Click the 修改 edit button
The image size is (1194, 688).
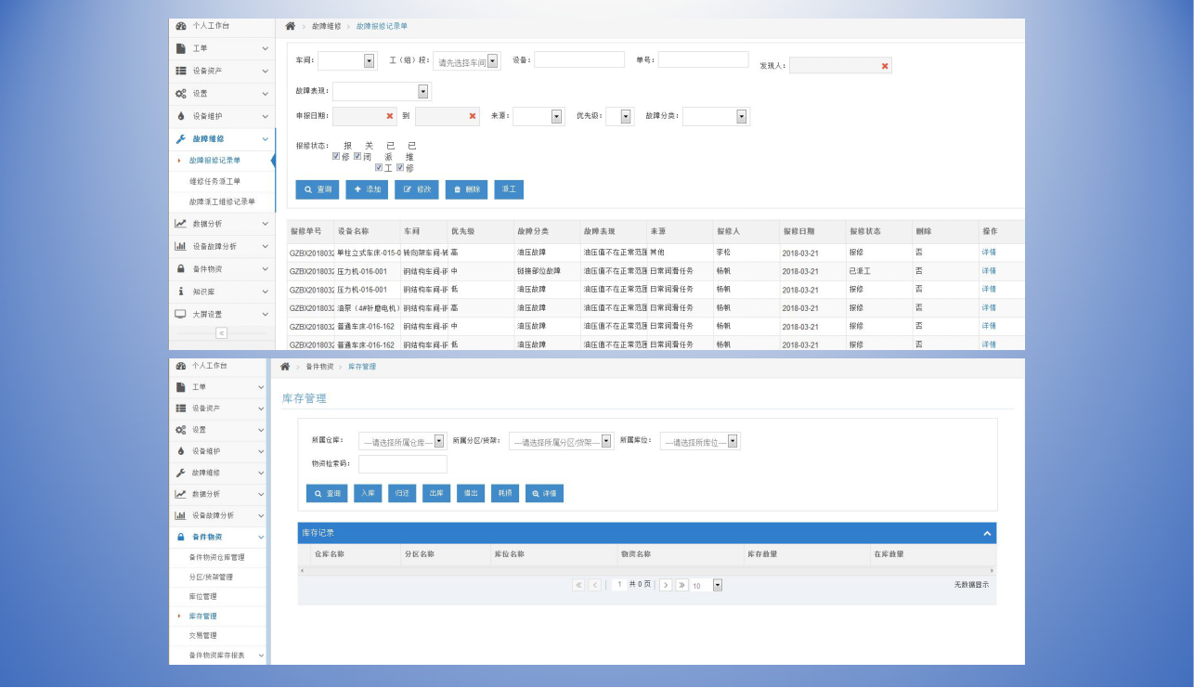click(x=416, y=189)
